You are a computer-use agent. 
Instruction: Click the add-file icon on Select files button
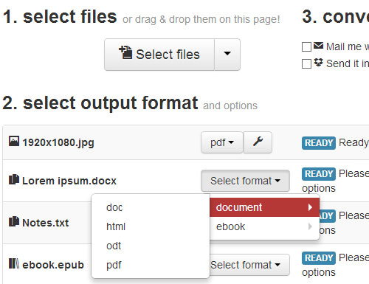pos(125,52)
